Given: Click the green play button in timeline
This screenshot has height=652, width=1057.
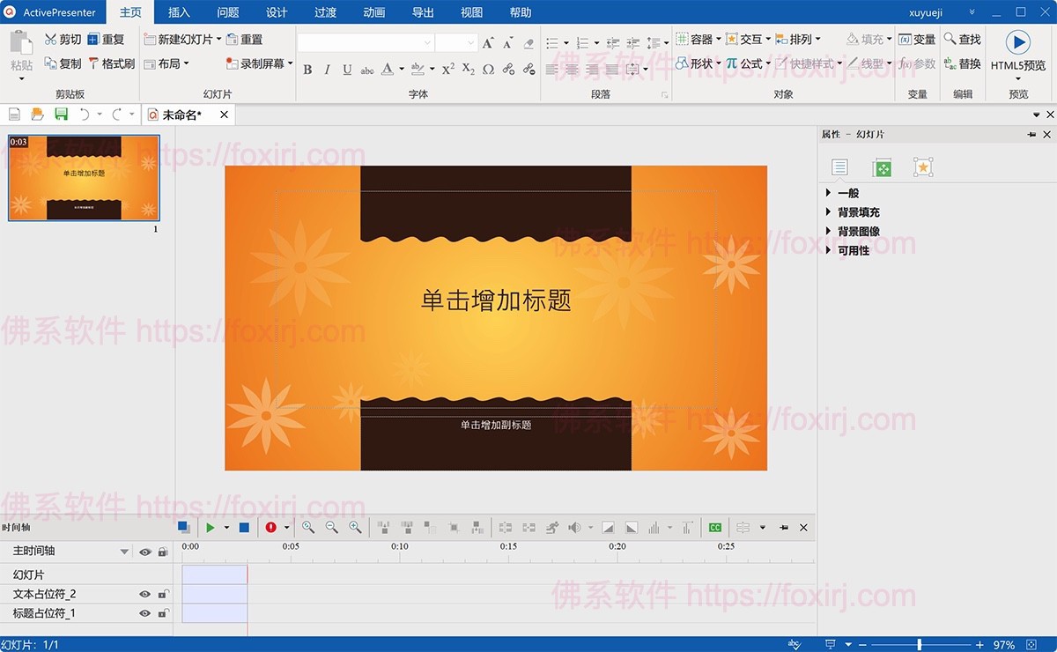Looking at the screenshot, I should tap(211, 527).
